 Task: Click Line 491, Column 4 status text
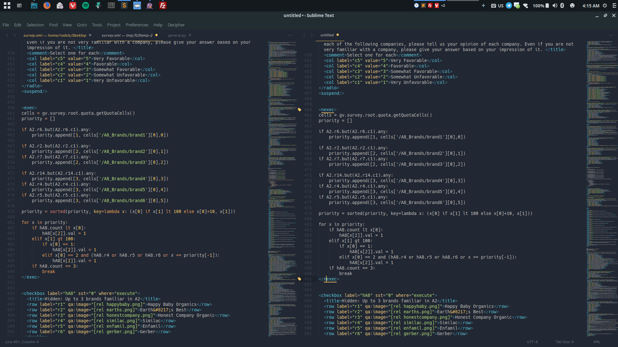click(22, 342)
